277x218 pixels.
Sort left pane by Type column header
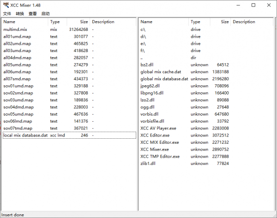point(57,22)
